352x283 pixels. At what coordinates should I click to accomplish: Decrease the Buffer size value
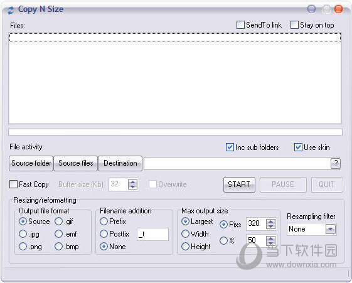click(x=132, y=187)
